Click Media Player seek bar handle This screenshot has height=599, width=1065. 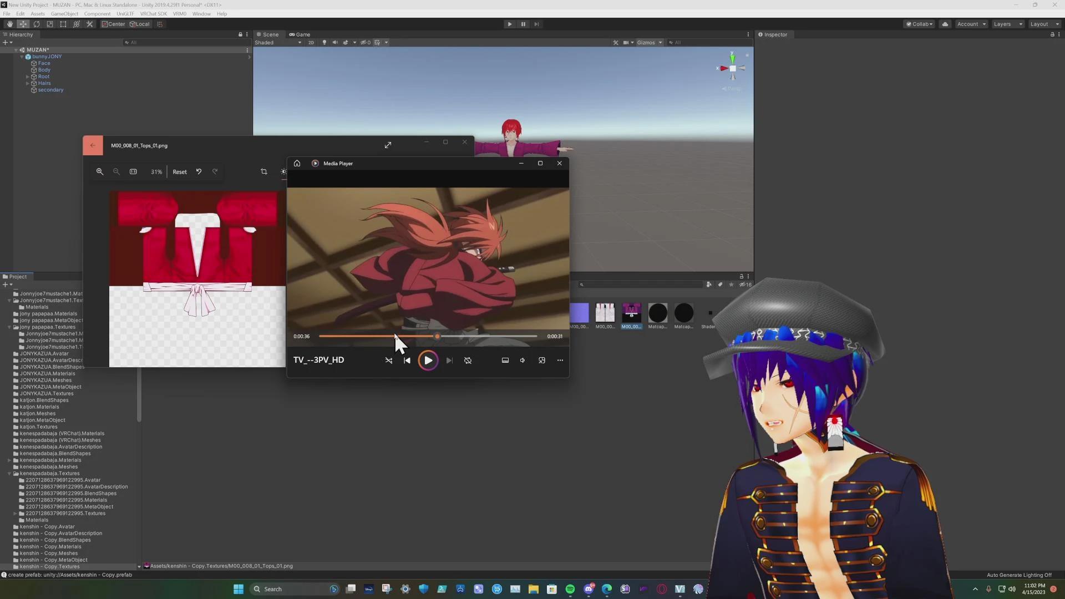[437, 336]
